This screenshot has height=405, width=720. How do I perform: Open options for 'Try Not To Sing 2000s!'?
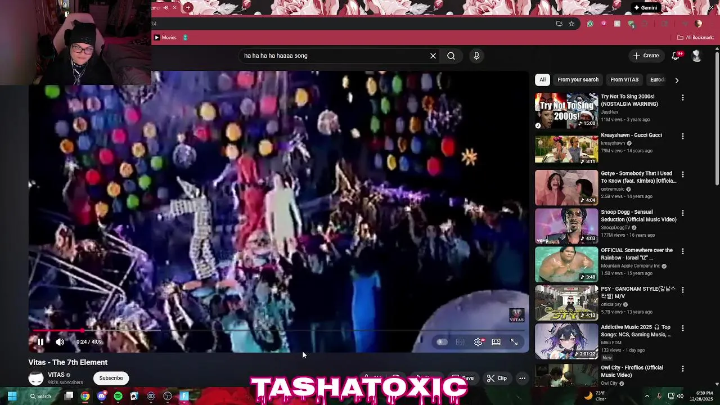pyautogui.click(x=683, y=97)
